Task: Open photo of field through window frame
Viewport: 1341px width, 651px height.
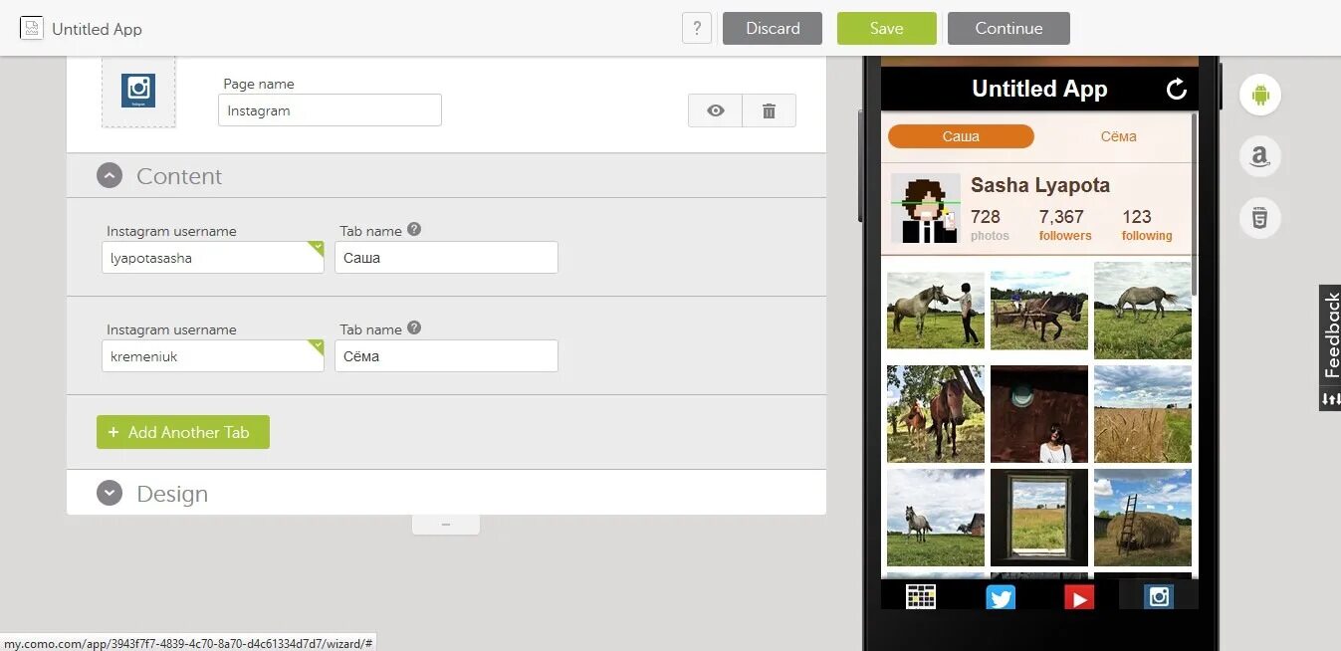Action: (x=1039, y=518)
